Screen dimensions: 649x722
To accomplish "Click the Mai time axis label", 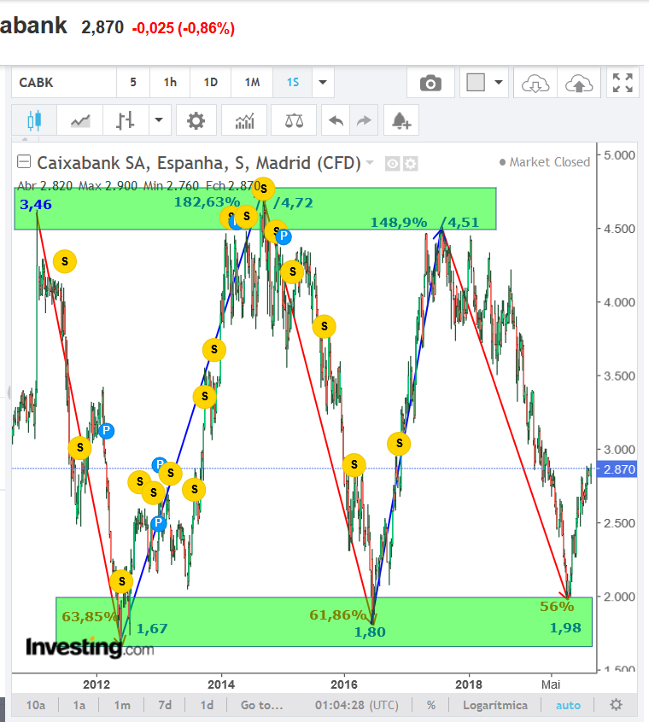I will (551, 684).
